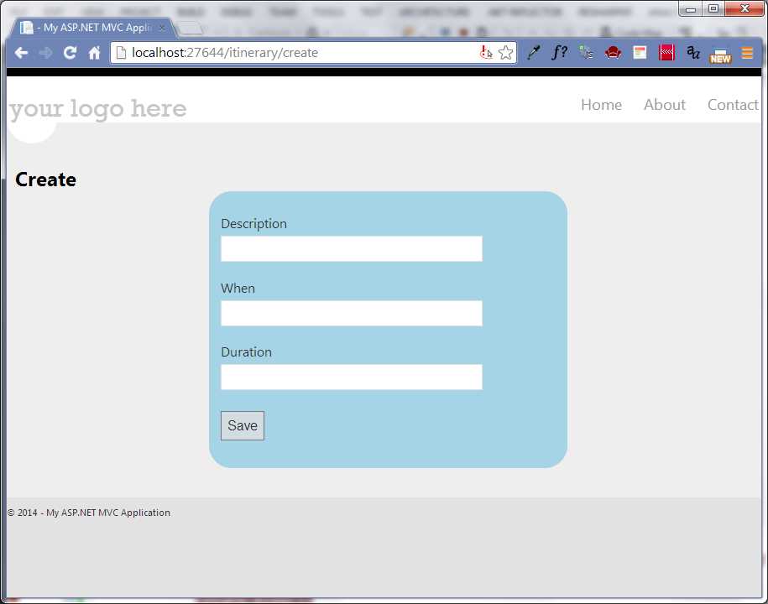Click the armchair extension icon

(613, 52)
